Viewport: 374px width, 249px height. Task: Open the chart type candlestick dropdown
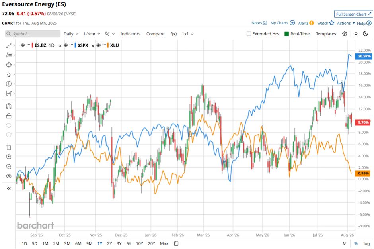[x=110, y=34]
